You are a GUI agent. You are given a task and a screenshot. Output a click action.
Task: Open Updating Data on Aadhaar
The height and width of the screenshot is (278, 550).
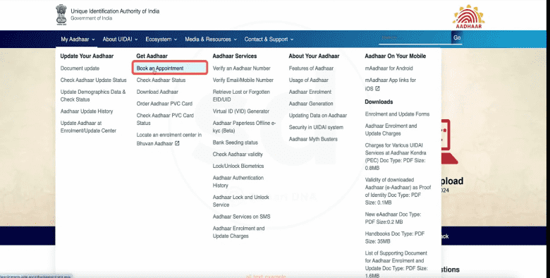[x=318, y=116]
